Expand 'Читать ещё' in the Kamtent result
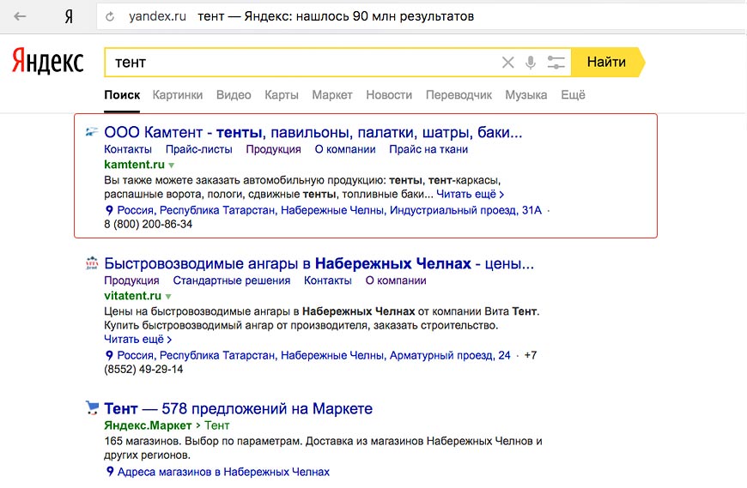Viewport: 747px width, 488px height. (x=470, y=195)
